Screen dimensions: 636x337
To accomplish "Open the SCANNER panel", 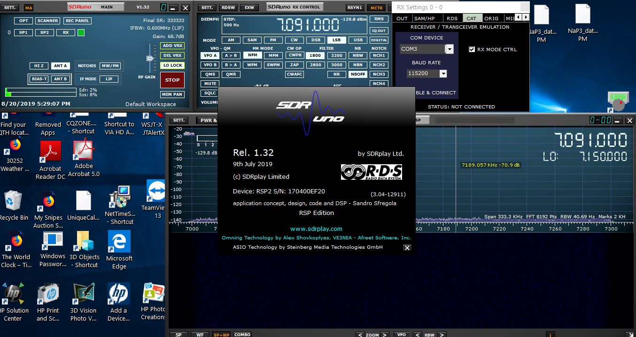I will [48, 21].
